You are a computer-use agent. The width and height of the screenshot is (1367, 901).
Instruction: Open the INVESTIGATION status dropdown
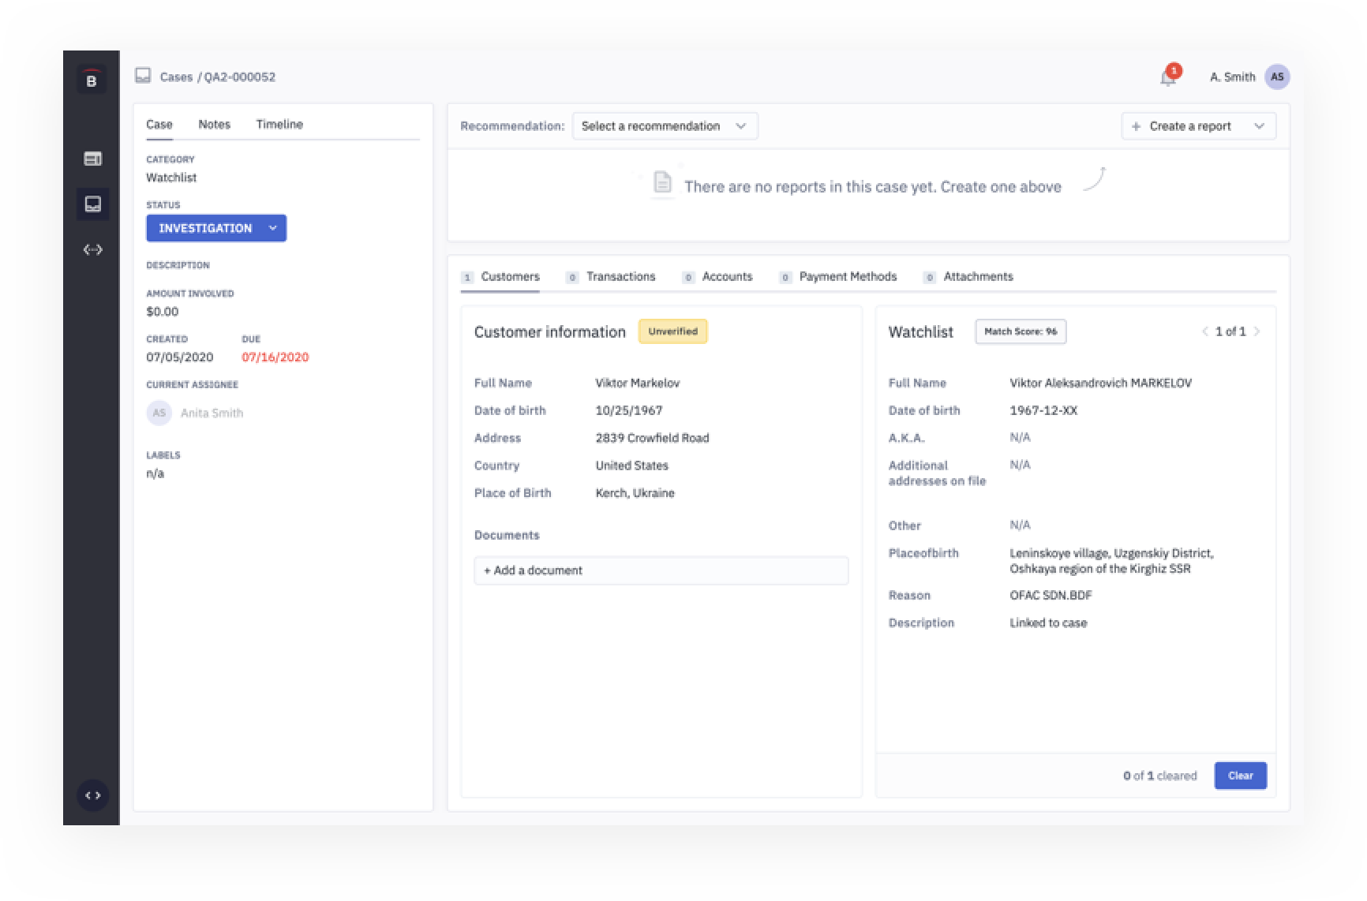click(216, 228)
